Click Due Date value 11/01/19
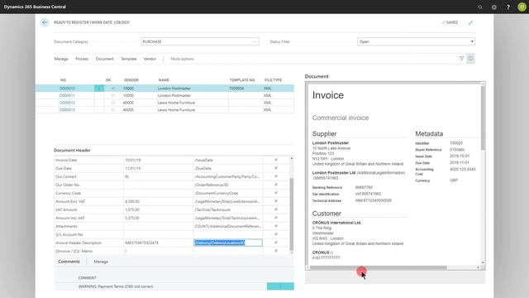This screenshot has width=529, height=298. tap(158, 168)
